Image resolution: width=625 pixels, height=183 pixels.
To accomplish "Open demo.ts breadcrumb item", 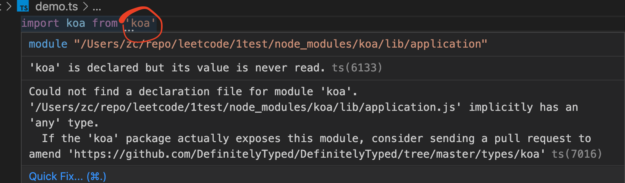I will pos(57,7).
